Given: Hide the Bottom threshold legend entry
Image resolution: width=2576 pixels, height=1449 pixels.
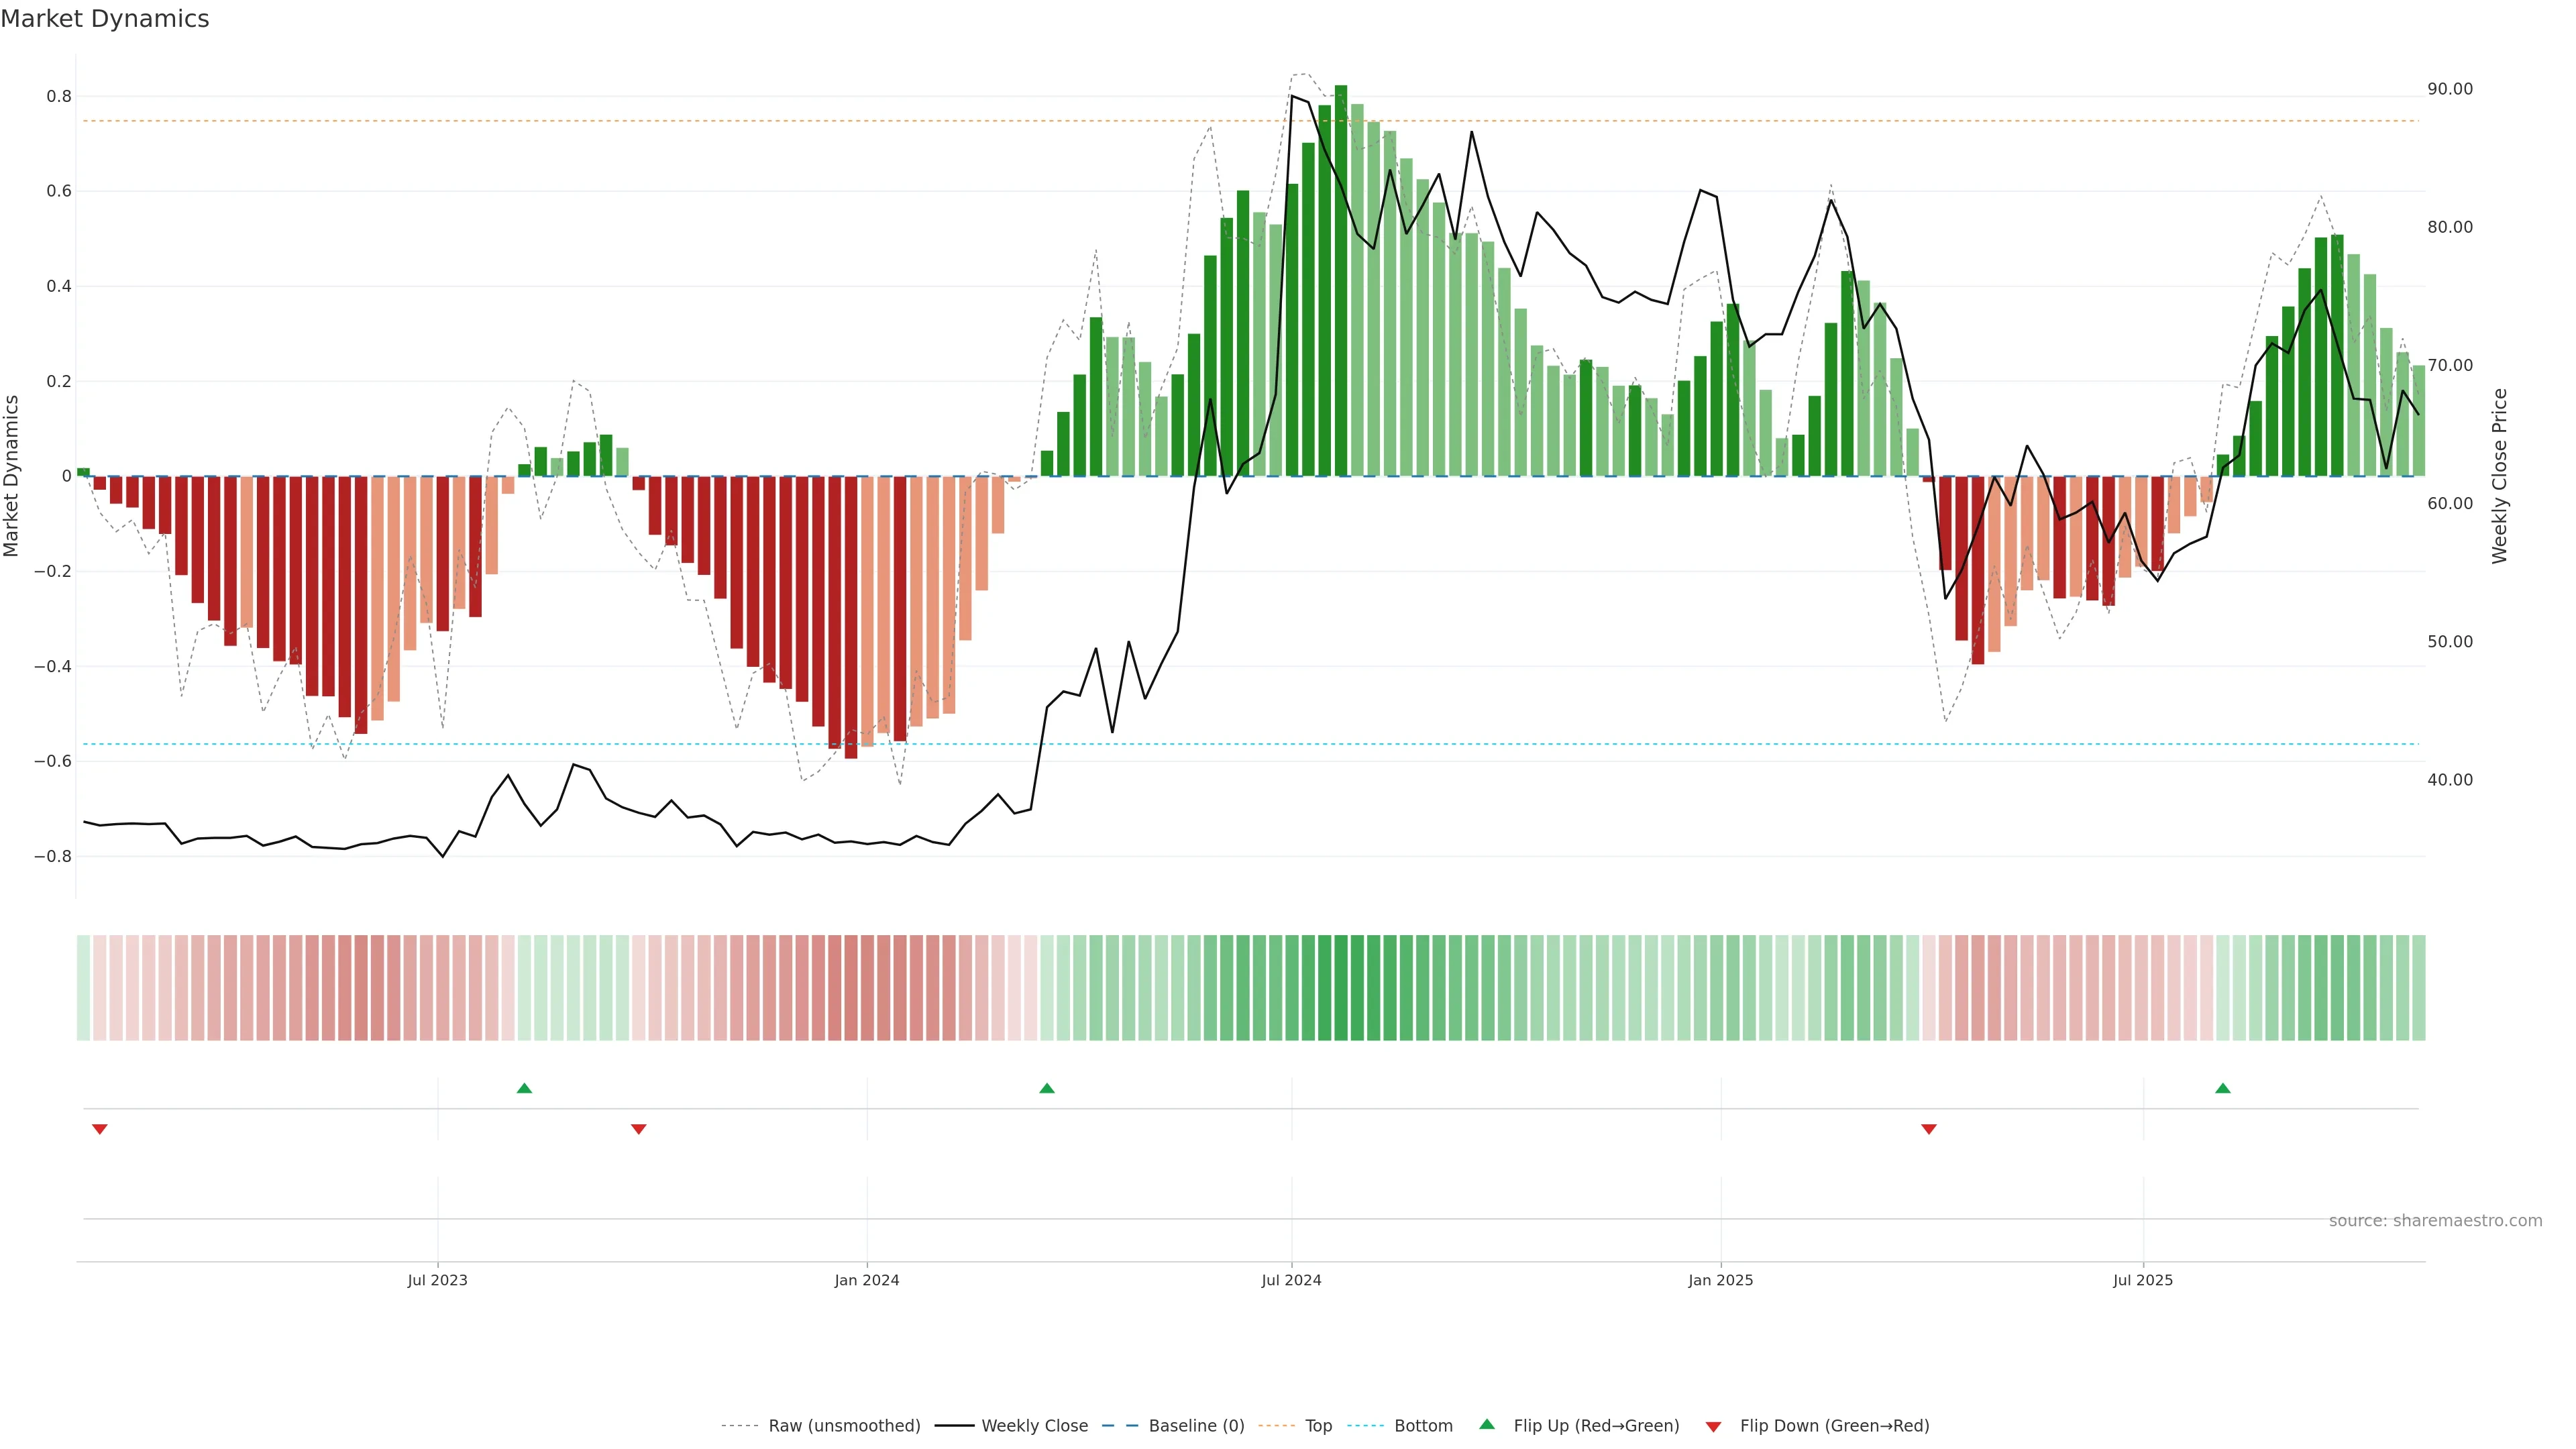Looking at the screenshot, I should 1423,1426.
